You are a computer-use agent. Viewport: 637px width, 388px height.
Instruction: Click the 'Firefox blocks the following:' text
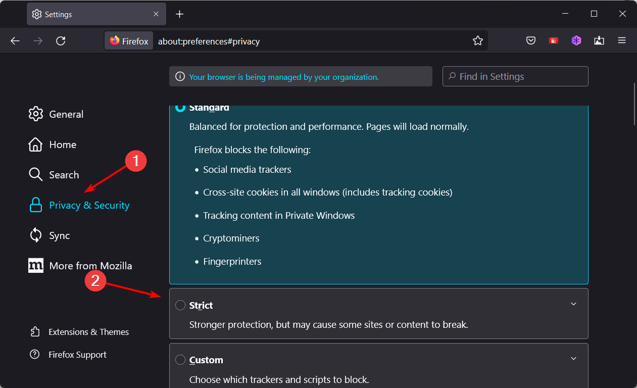click(253, 150)
